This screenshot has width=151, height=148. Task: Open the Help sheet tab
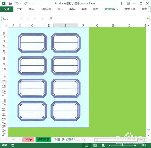[x=29, y=140]
